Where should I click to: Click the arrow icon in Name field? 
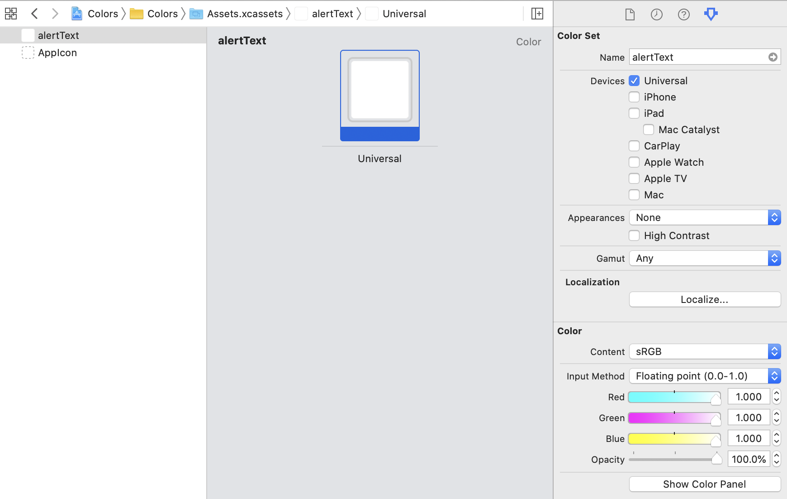pyautogui.click(x=773, y=57)
